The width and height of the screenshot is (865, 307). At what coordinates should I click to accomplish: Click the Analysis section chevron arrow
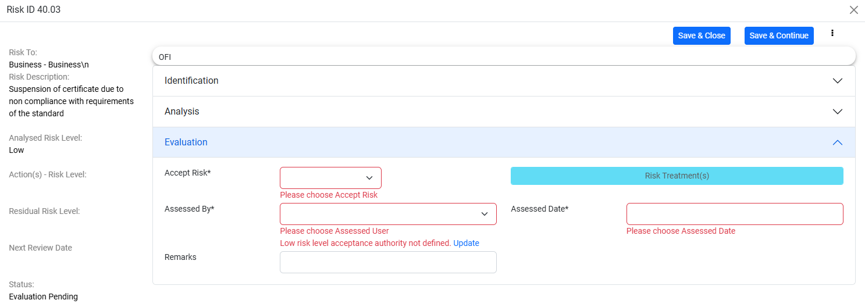(837, 112)
